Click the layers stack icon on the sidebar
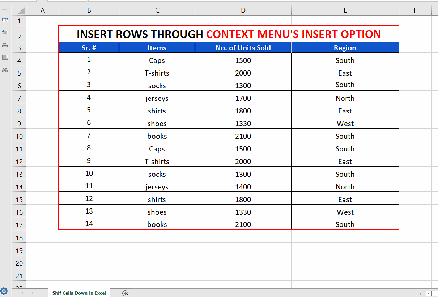The height and width of the screenshot is (297, 438). pos(5,45)
